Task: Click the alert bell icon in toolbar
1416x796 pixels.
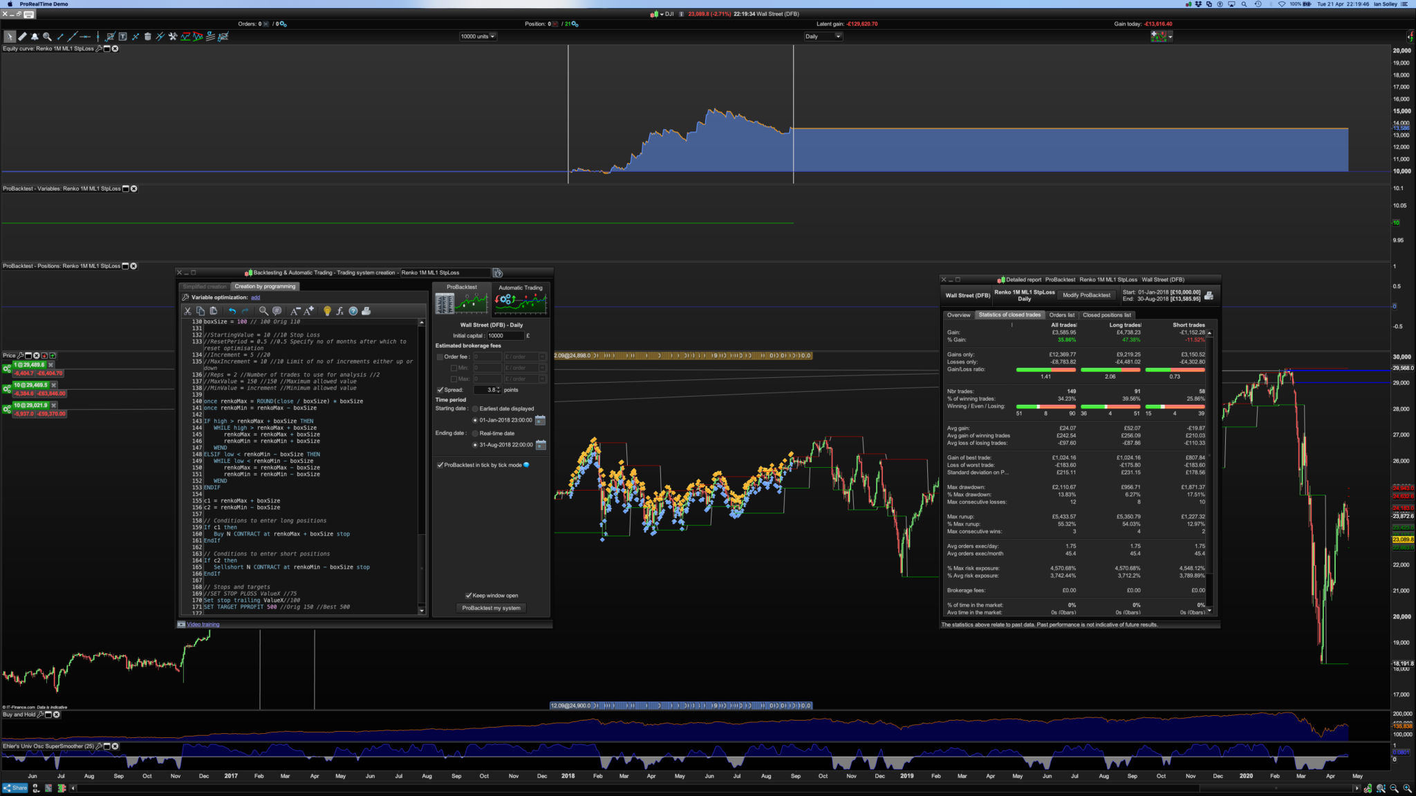Action: click(35, 37)
